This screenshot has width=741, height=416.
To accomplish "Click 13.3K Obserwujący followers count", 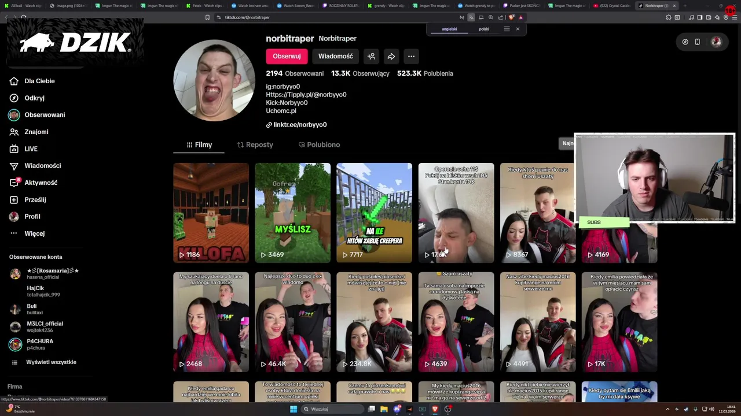I will (360, 73).
